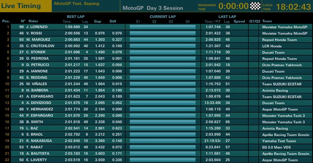This screenshot has width=313, height=163.
Task: Click the local time 18:02:43 clock
Action: [293, 6]
